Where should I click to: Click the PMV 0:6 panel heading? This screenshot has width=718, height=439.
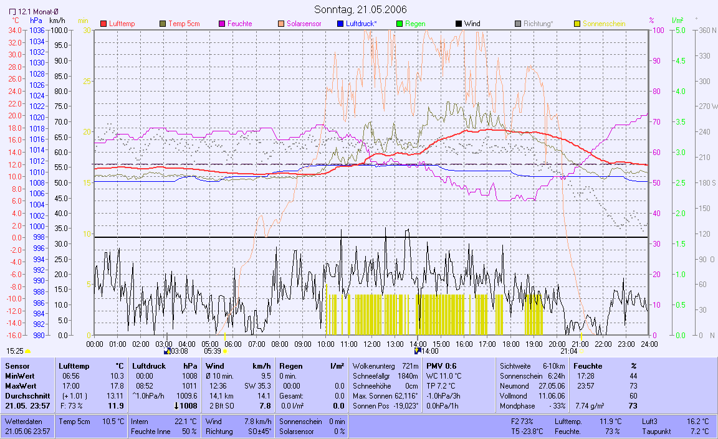point(441,366)
